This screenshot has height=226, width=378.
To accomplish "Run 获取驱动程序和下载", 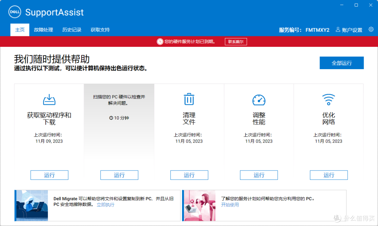I will click(x=49, y=175).
